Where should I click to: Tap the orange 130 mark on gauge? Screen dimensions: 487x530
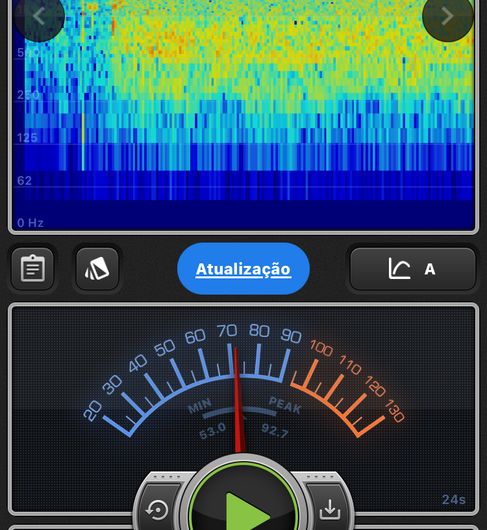tap(394, 411)
